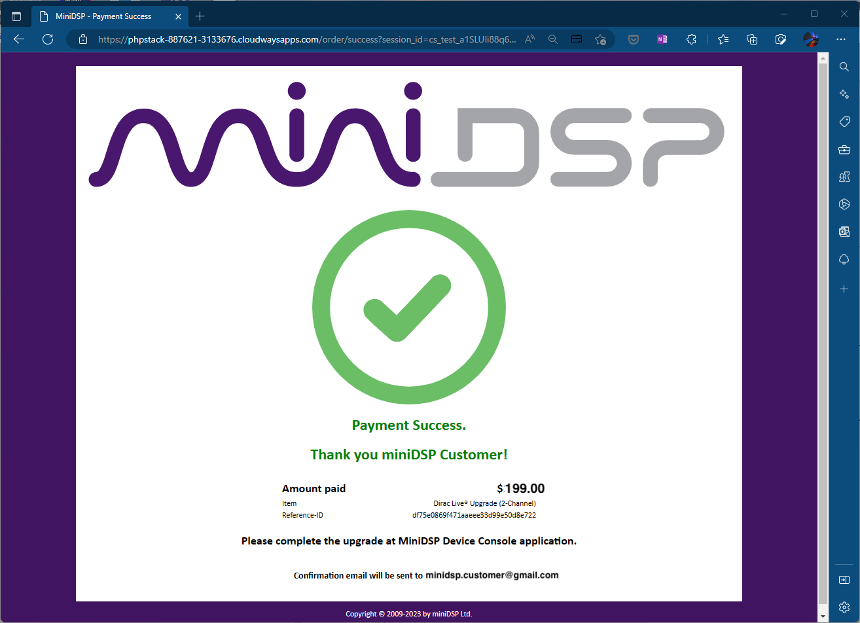Open the wallet card icon
The width and height of the screenshot is (860, 623).
pyautogui.click(x=577, y=39)
